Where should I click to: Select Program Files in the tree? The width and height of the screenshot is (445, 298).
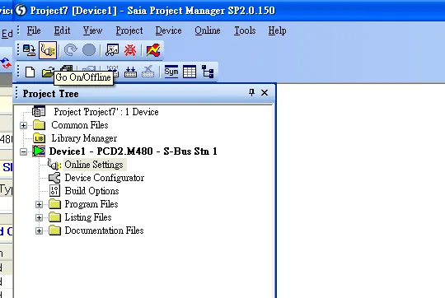(x=91, y=204)
